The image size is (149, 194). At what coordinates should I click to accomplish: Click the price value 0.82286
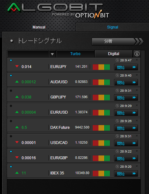(81, 158)
